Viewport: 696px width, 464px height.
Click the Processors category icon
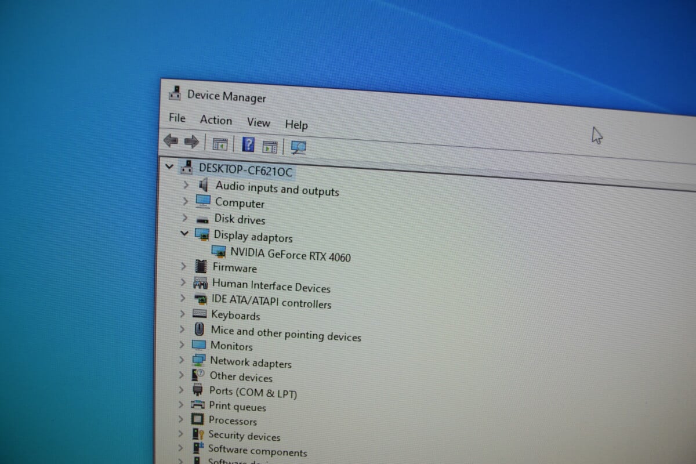tap(198, 419)
